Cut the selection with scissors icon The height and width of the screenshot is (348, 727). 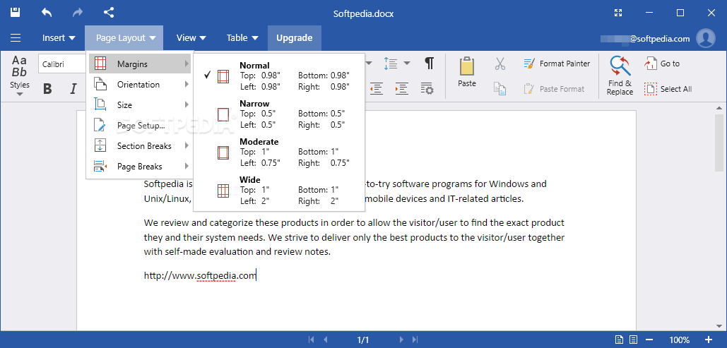pyautogui.click(x=500, y=64)
